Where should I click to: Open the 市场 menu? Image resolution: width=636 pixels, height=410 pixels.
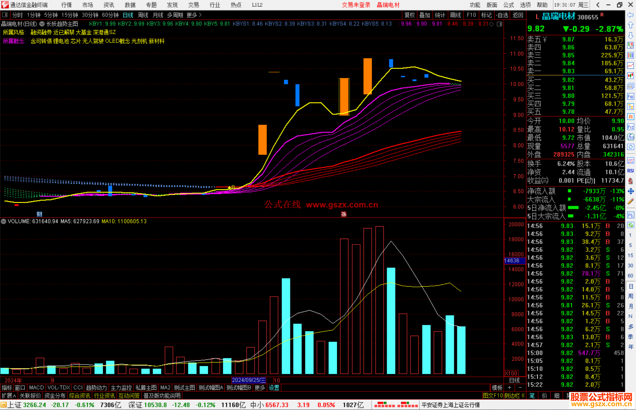click(88, 5)
